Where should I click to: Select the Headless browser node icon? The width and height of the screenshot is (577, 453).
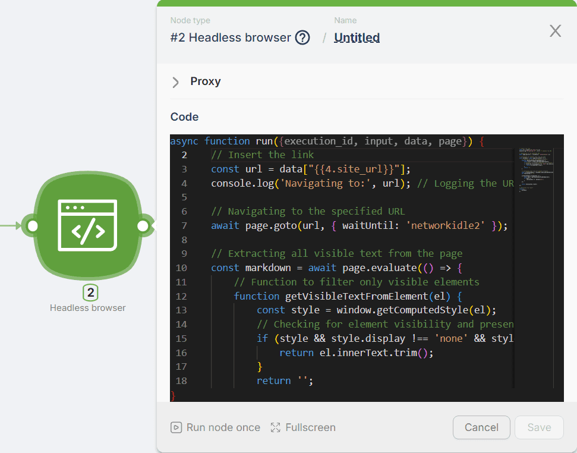[87, 227]
